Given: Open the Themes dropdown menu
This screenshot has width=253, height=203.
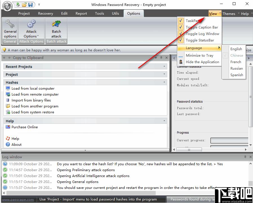Looking at the screenshot, I should pos(231,14).
